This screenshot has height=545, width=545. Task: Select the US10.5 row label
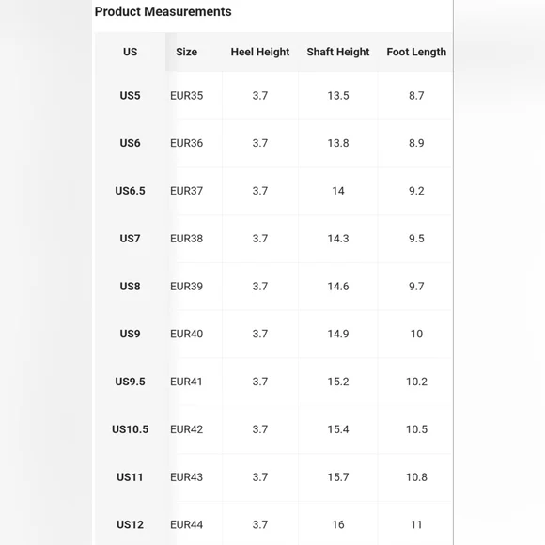130,429
